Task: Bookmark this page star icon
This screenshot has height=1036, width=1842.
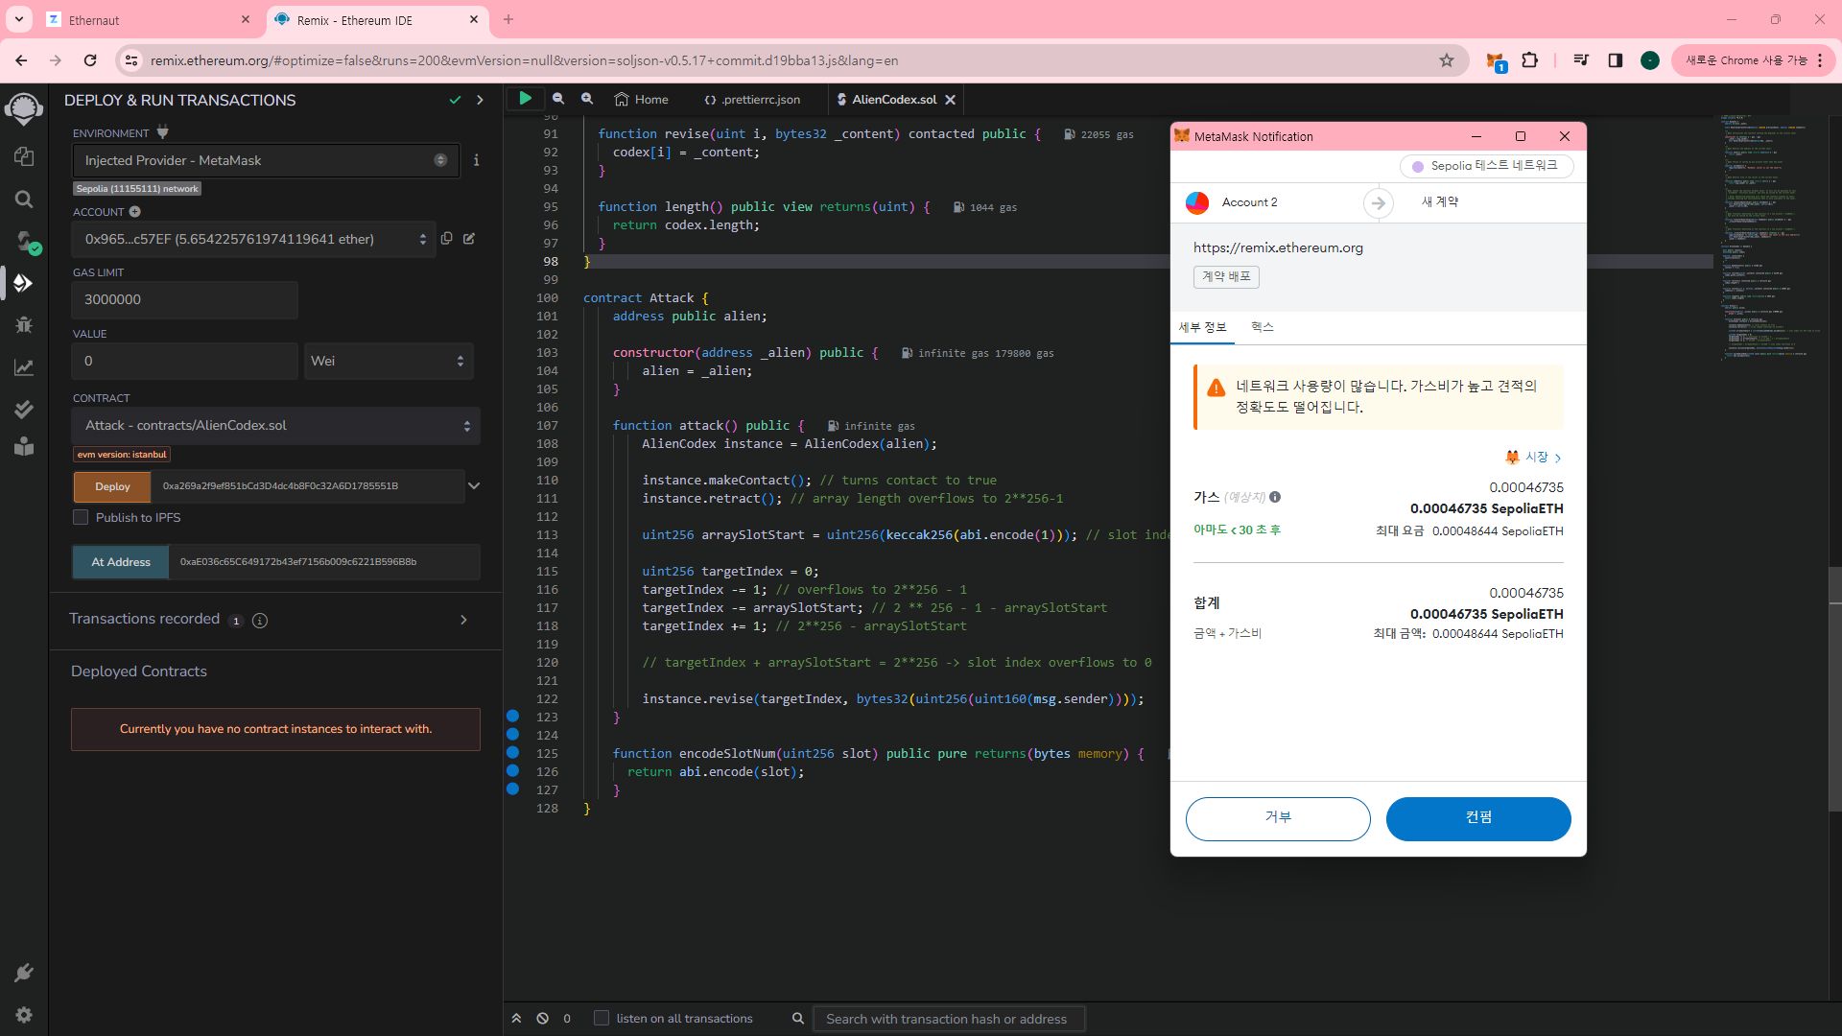Action: (1447, 60)
